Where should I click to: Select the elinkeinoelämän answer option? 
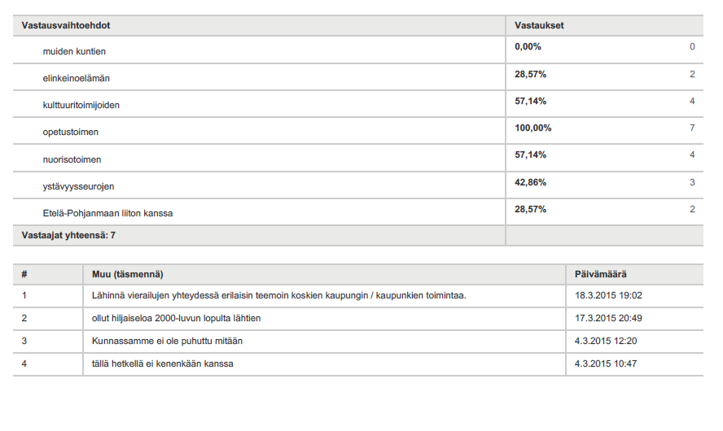(76, 78)
